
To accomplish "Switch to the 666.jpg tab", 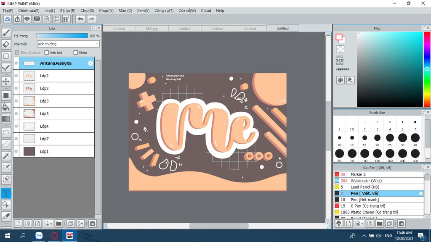I will tap(152, 29).
